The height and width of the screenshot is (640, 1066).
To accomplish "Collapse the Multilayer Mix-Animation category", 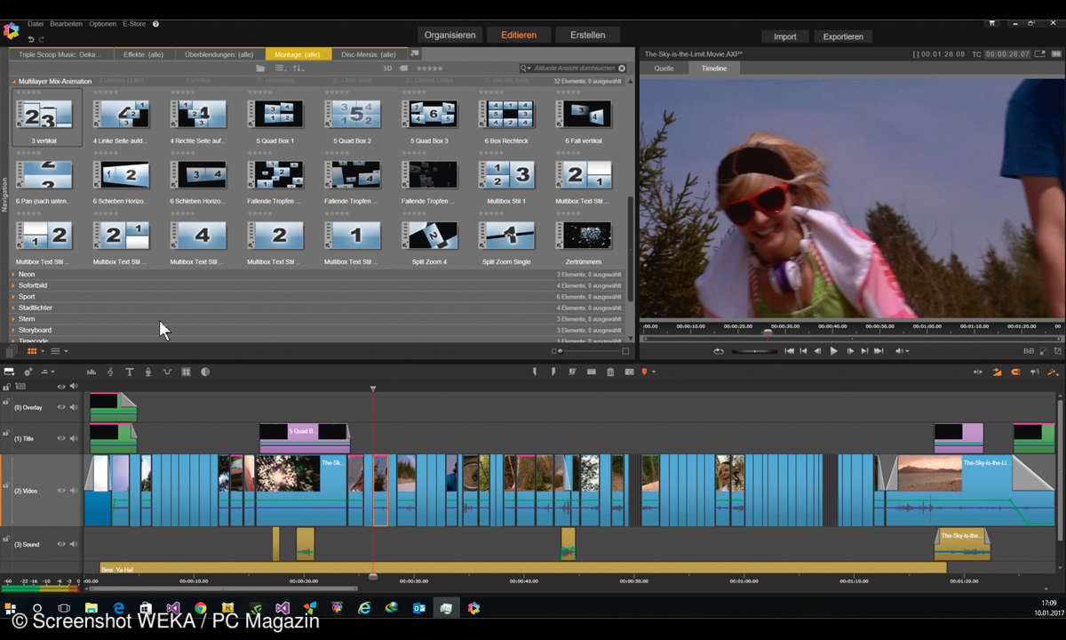I will 13,82.
